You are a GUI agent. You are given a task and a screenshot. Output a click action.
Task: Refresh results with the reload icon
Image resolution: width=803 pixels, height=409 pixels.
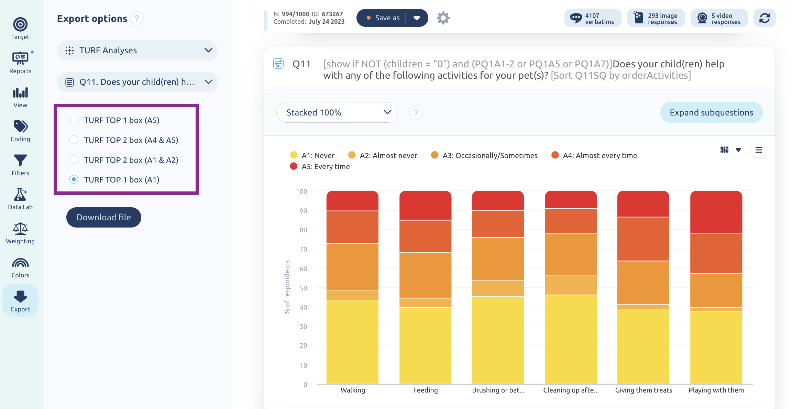(764, 18)
